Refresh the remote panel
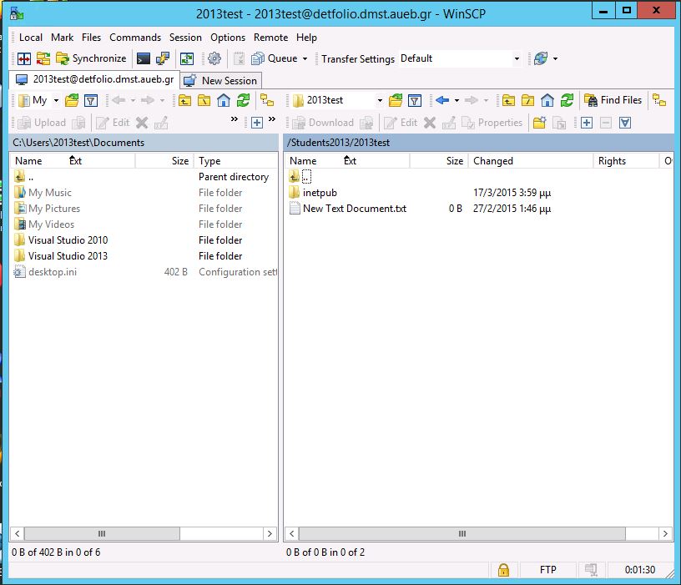Viewport: 681px width, 585px height. coord(567,101)
